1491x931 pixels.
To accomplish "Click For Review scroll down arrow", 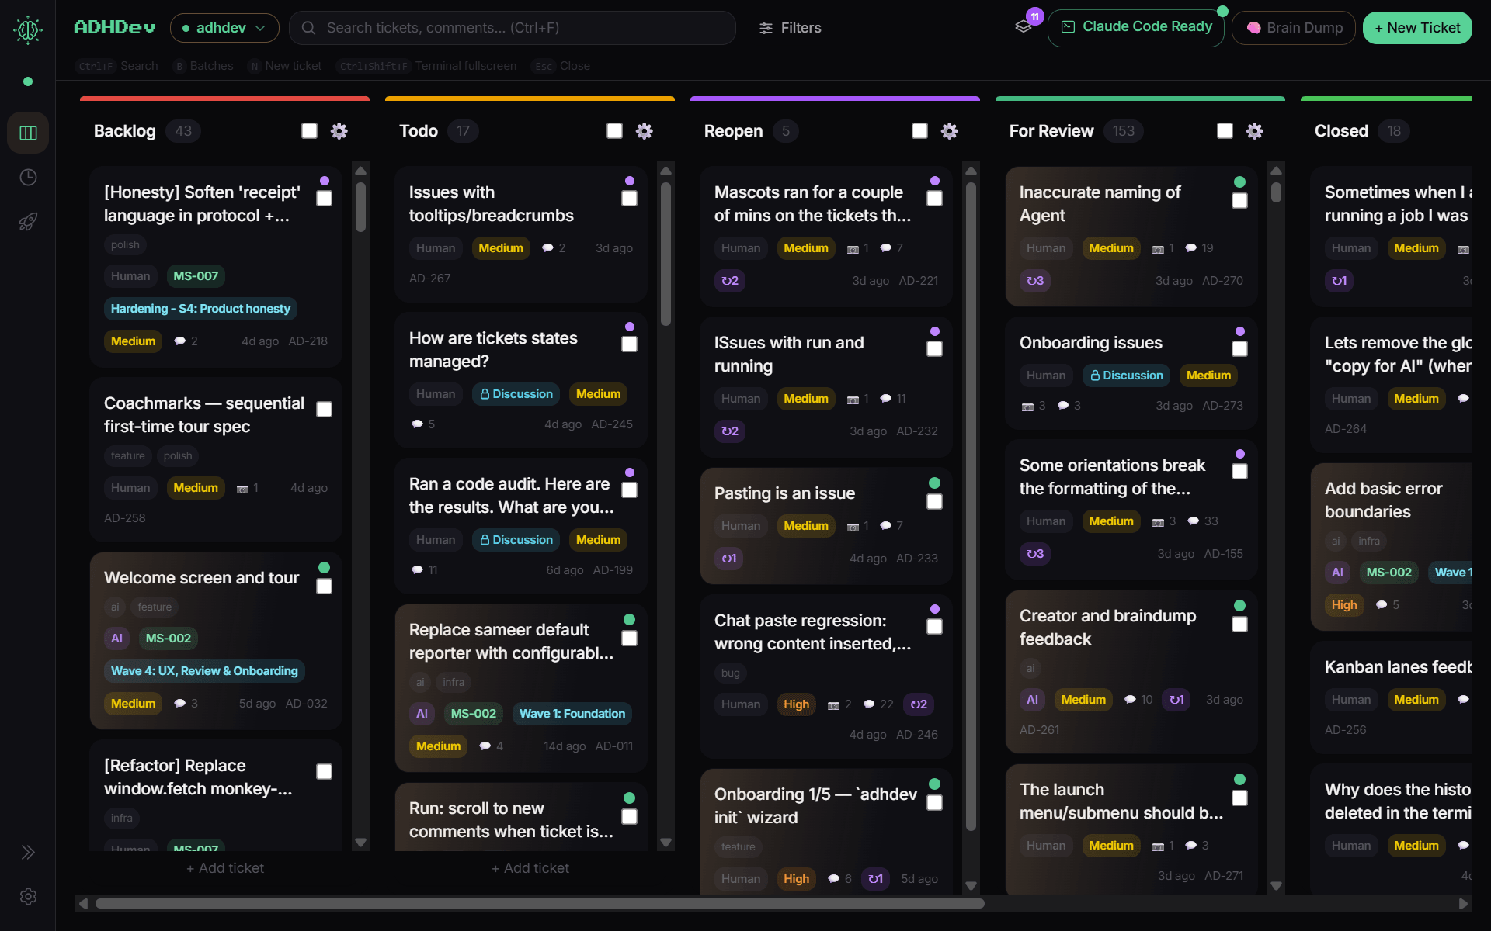I will (x=1276, y=886).
